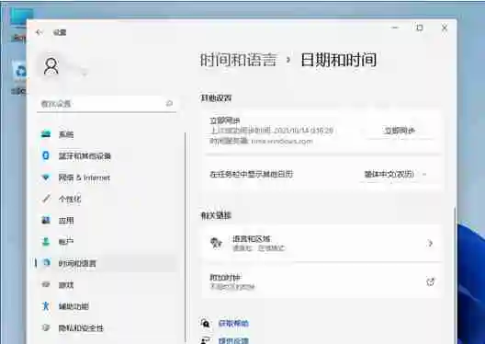Screen dimensions: 485x344
Task: Select 时间和语言 in sidebar
Action: pos(107,263)
